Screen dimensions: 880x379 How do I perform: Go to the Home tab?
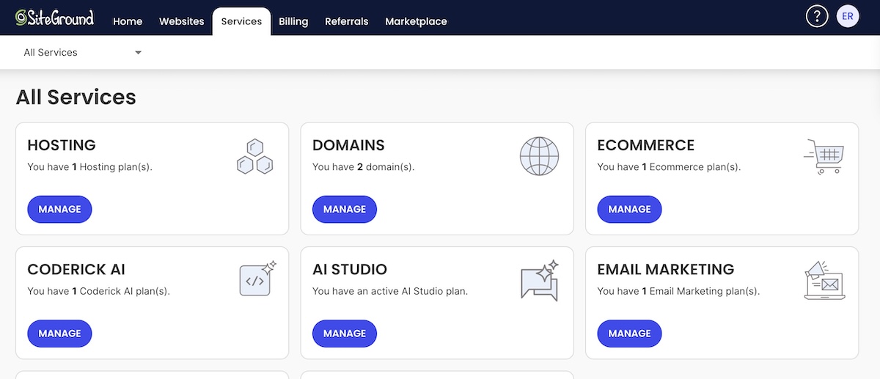[128, 21]
